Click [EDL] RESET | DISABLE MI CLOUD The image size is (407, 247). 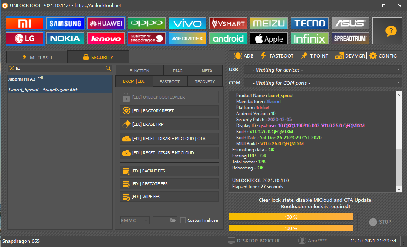pyautogui.click(x=169, y=153)
